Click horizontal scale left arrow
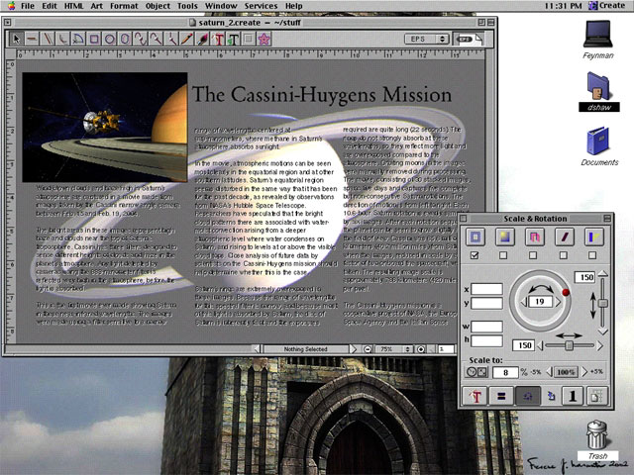The height and width of the screenshot is (475, 634). [540, 345]
